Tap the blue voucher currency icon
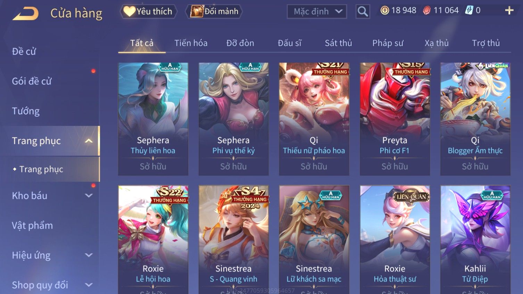 (x=469, y=10)
